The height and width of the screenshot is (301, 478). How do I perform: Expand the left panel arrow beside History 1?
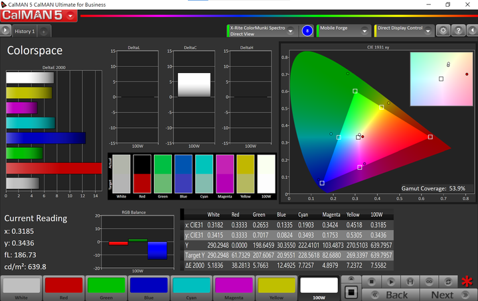[5, 30]
